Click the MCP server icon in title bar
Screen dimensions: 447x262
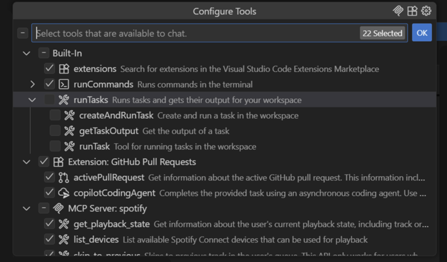click(x=398, y=11)
